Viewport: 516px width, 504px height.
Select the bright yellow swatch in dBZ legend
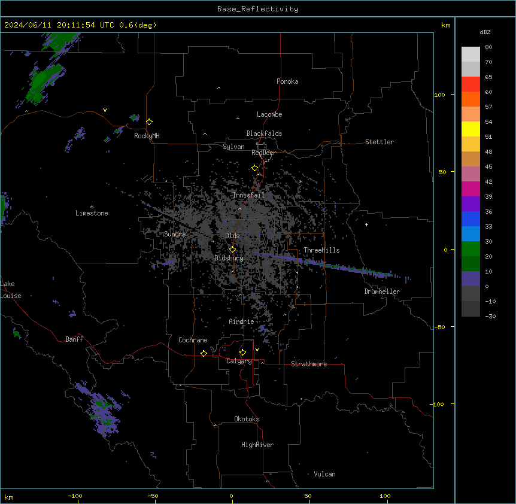tap(471, 129)
